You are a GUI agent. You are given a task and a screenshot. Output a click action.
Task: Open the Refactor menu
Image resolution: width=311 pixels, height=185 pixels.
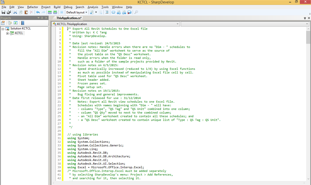point(33,7)
